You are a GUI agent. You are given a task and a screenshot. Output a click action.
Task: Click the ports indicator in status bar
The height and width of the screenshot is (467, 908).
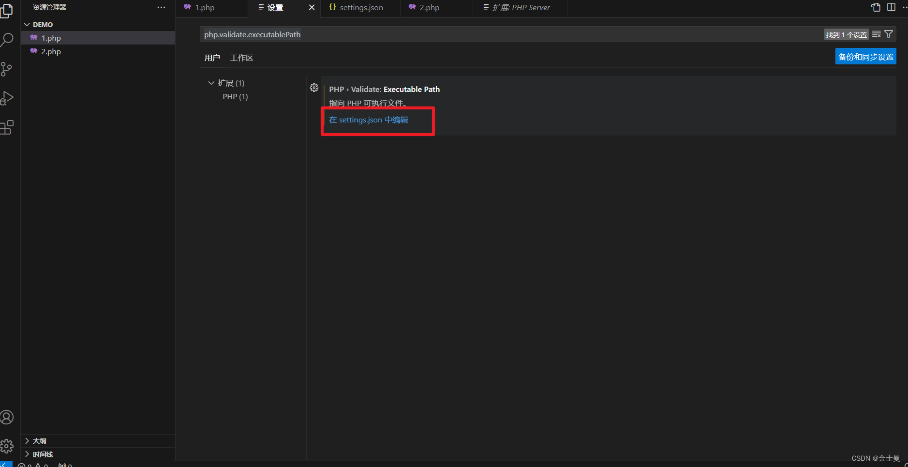click(65, 465)
